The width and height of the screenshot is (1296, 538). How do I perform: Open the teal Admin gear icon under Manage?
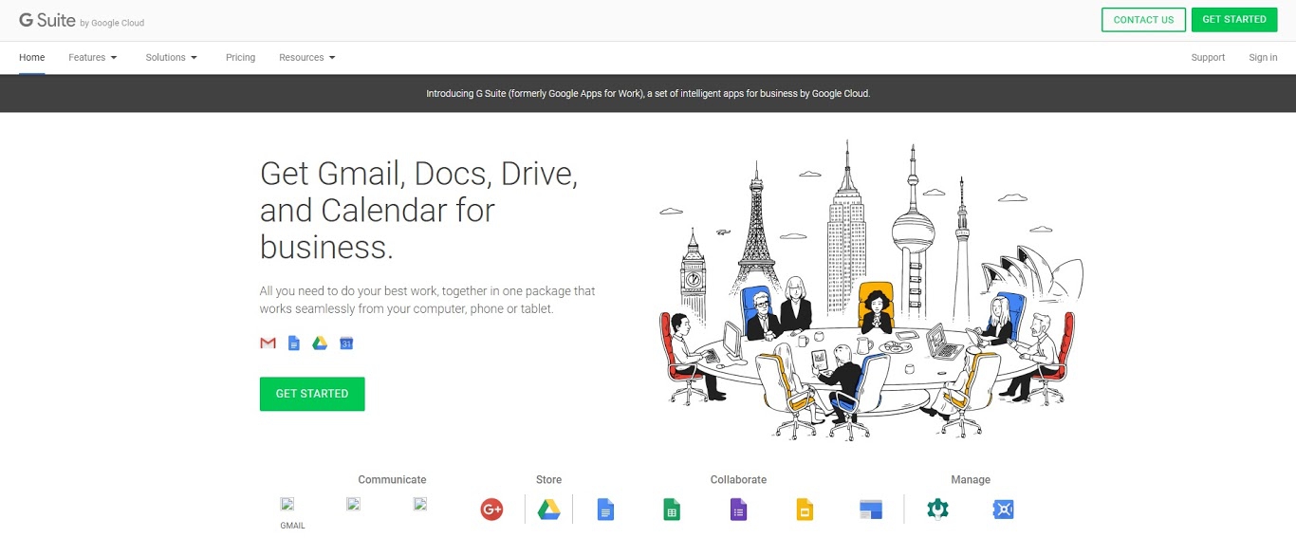tap(937, 510)
